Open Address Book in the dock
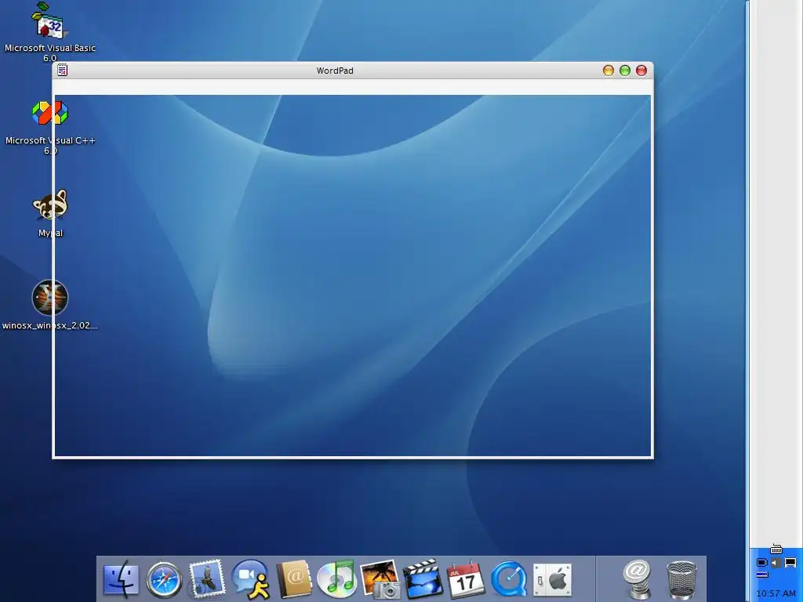Screen dimensions: 803x602 click(294, 579)
